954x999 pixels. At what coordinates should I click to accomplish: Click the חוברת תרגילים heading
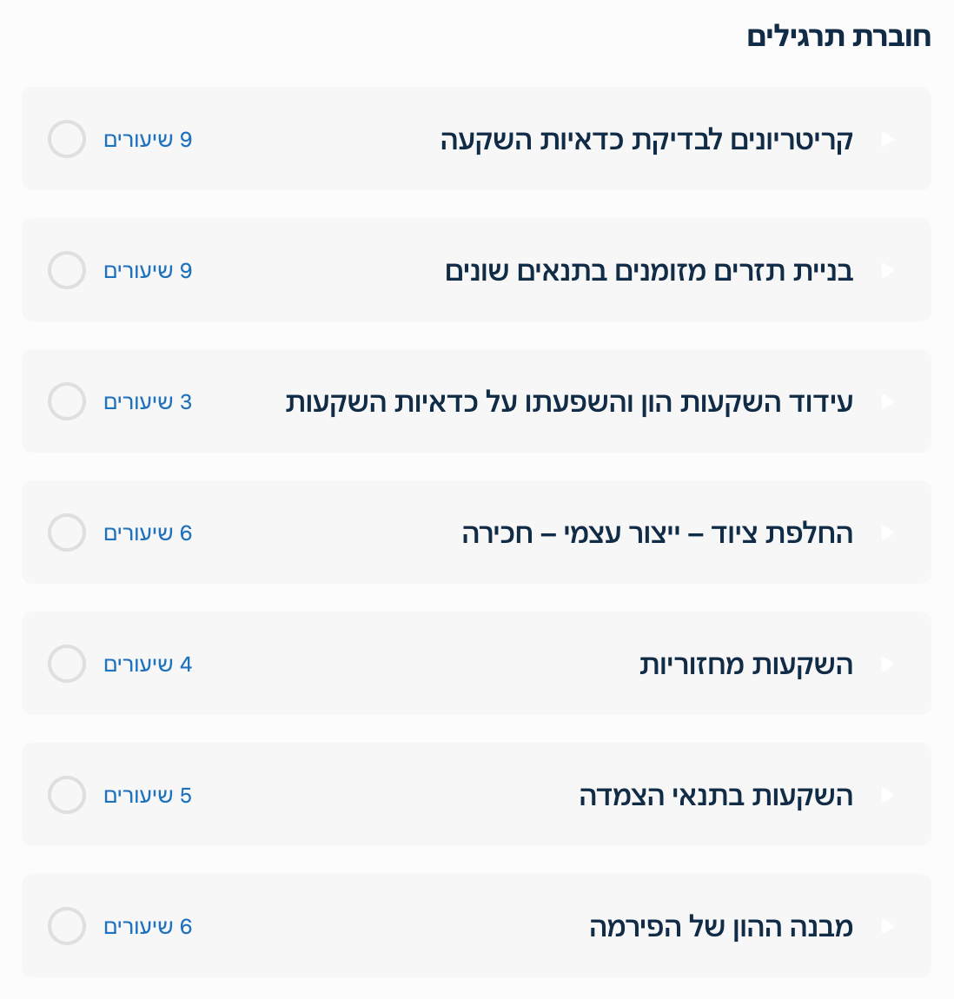(x=838, y=36)
